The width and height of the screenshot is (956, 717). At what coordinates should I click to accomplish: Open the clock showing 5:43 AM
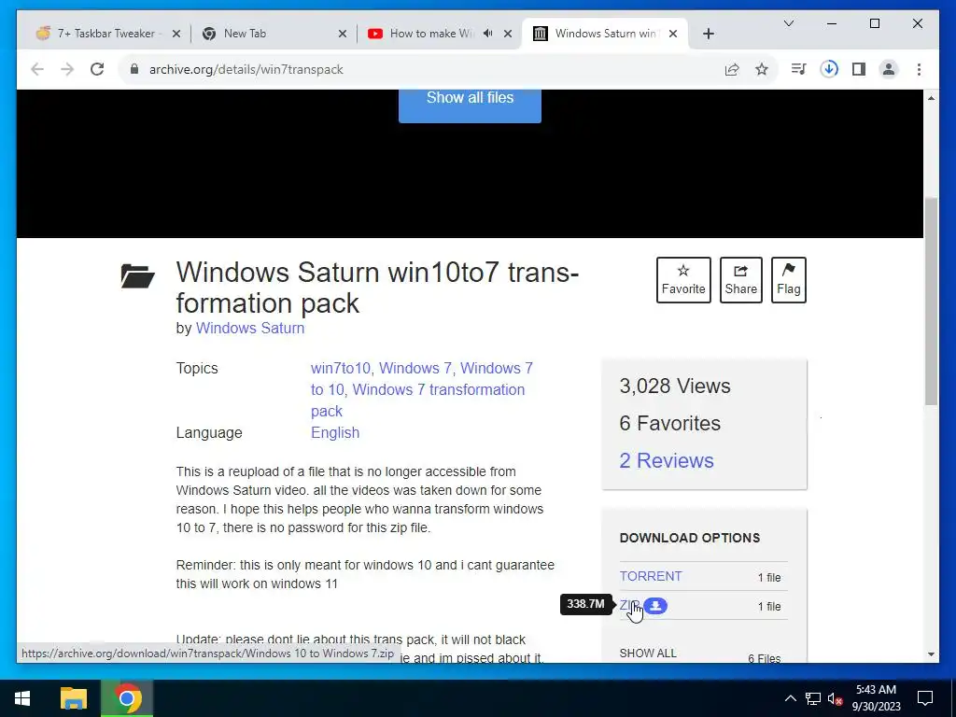876,698
